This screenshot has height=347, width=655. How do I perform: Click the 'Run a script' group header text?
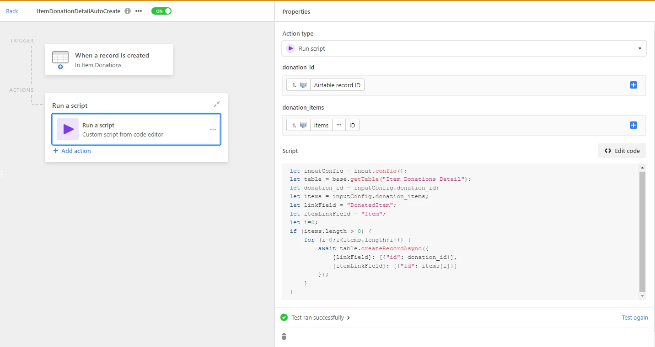[x=70, y=105]
